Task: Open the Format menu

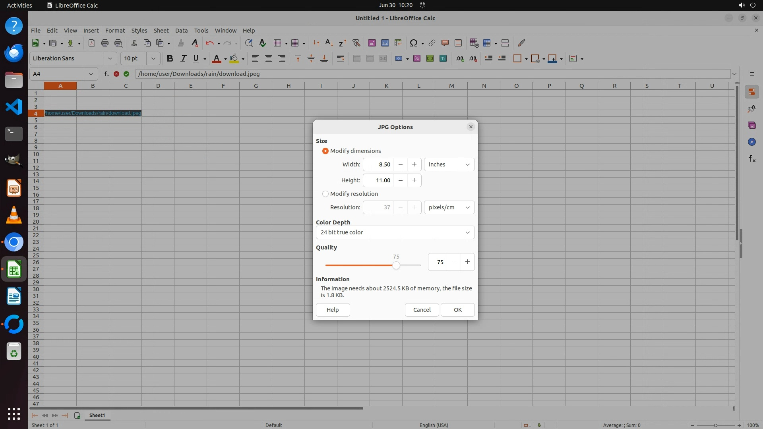Action: [x=115, y=31]
